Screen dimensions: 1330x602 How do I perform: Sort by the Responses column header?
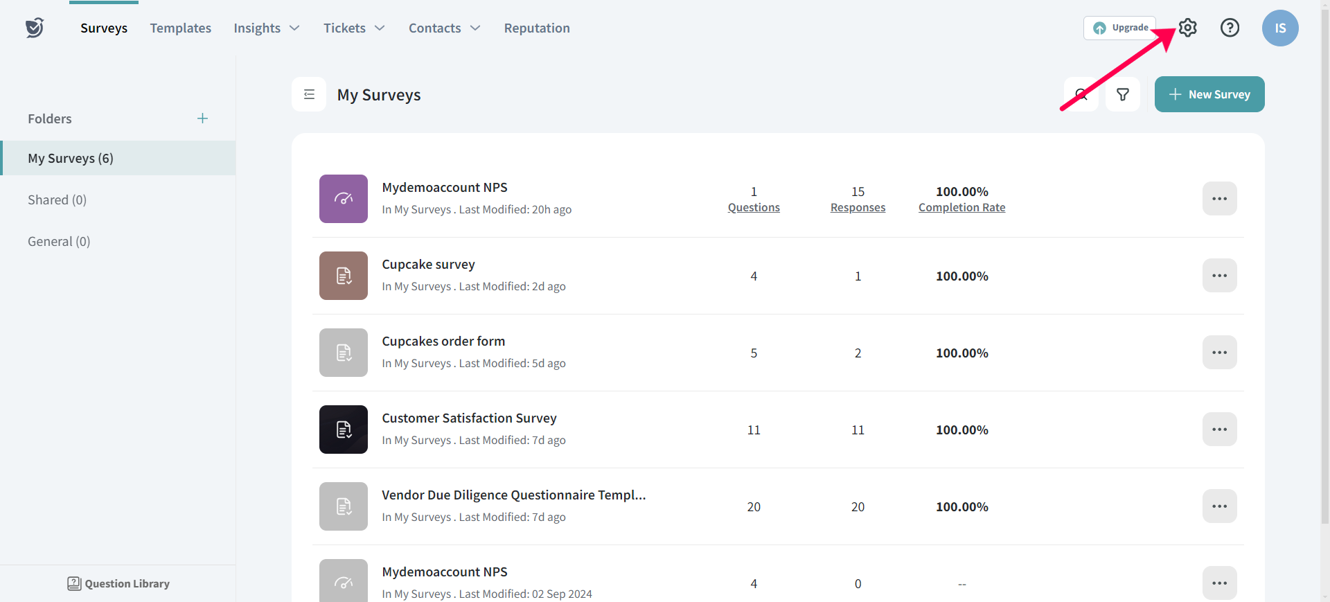[x=858, y=207]
